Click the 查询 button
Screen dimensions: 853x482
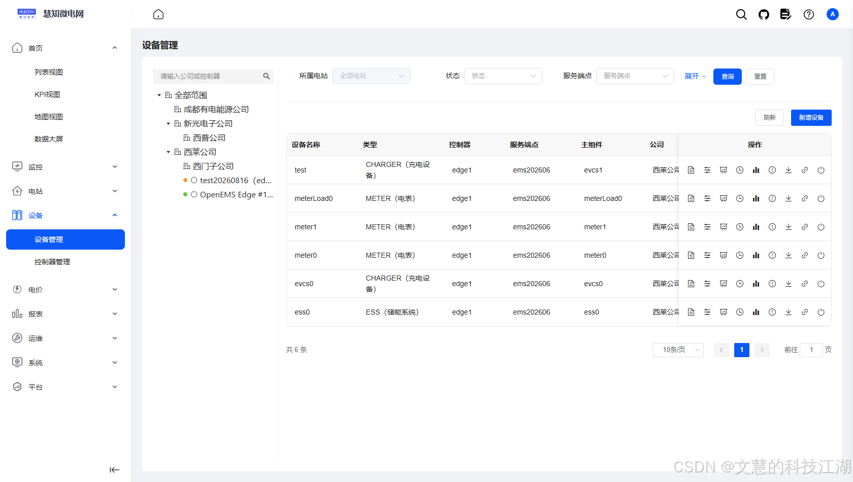(728, 77)
